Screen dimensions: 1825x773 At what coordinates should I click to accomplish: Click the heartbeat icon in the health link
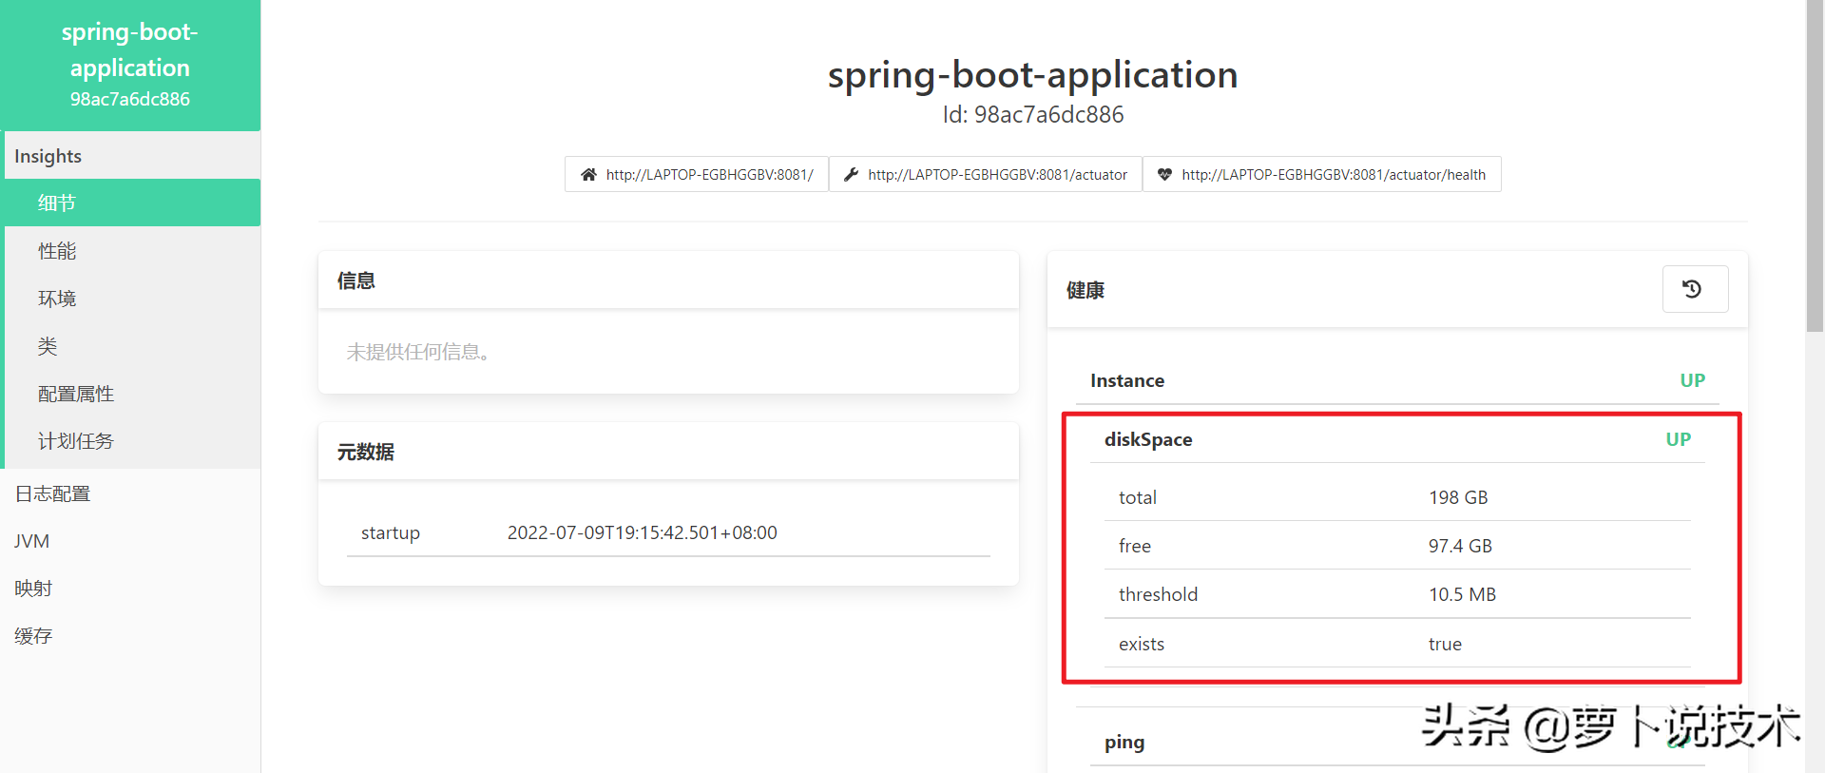(x=1164, y=175)
